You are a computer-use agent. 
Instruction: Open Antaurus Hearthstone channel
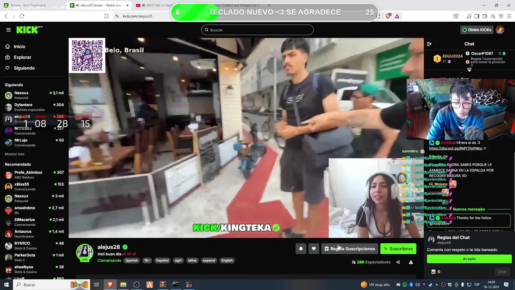pos(34,234)
